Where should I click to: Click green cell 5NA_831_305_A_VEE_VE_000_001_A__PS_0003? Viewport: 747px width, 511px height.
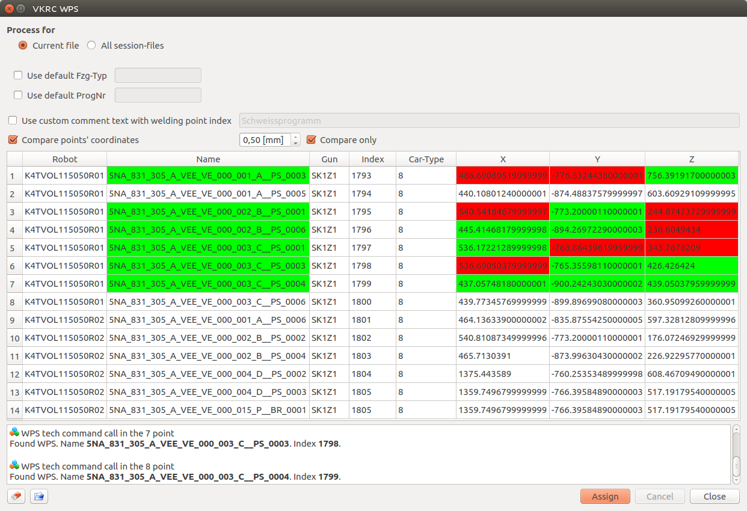[208, 176]
